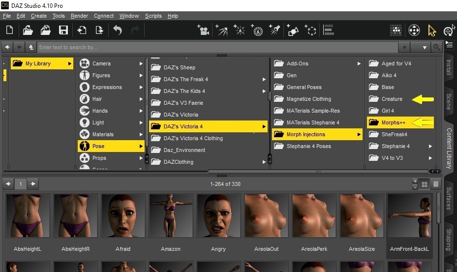Switch to list view of content
457x272 pixels.
(436, 184)
